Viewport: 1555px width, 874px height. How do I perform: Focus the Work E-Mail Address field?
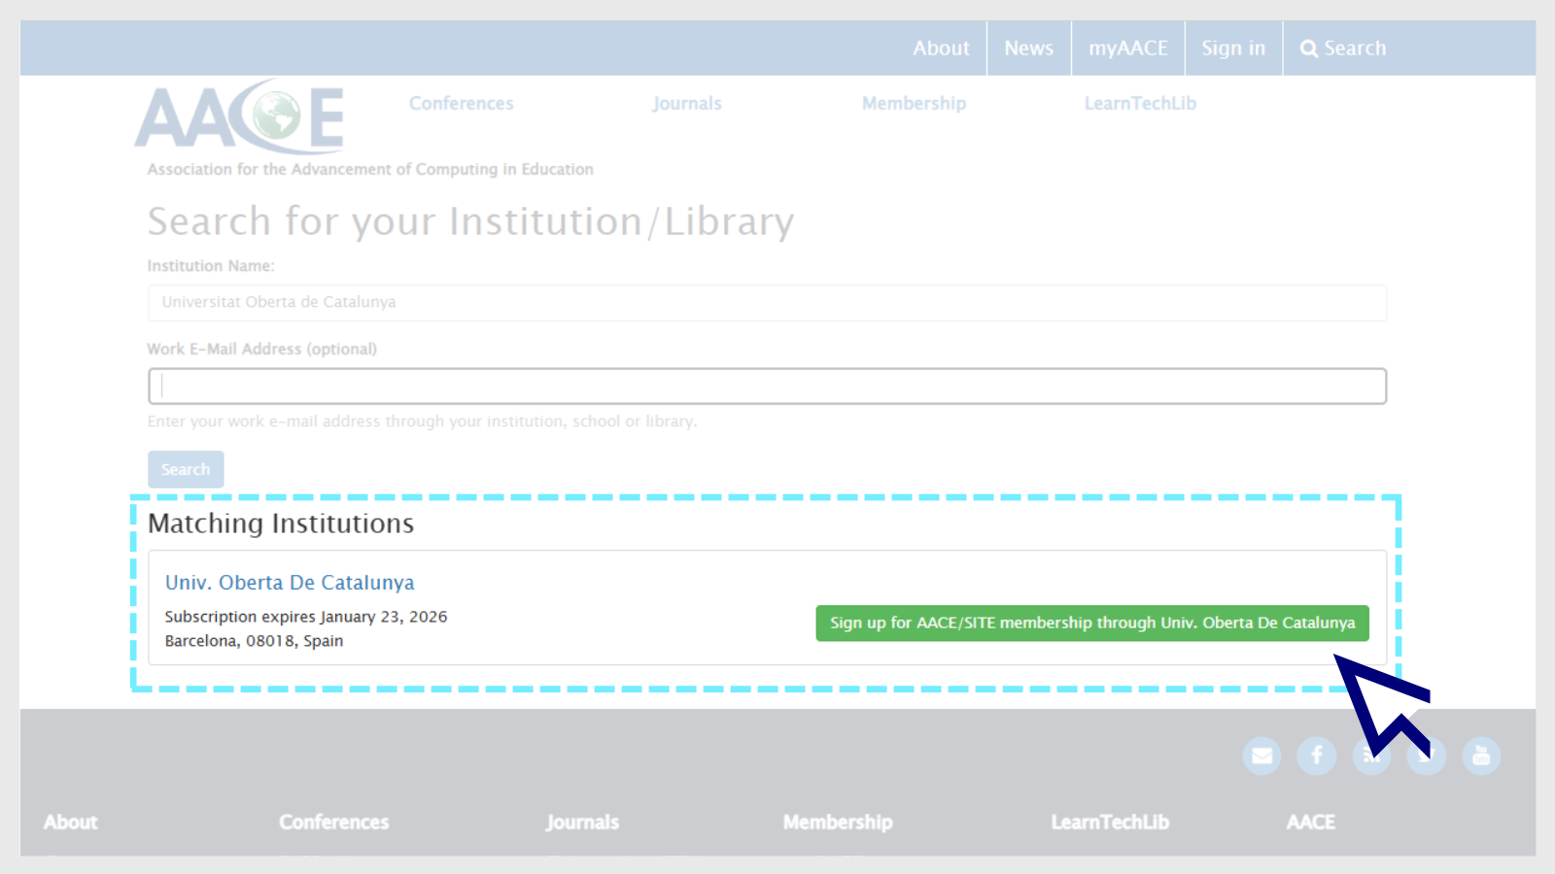[767, 386]
